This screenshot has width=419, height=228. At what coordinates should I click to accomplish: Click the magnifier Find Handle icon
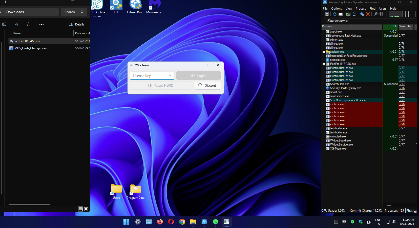point(376,14)
